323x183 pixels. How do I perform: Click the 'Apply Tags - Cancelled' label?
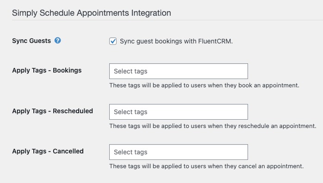pos(48,151)
